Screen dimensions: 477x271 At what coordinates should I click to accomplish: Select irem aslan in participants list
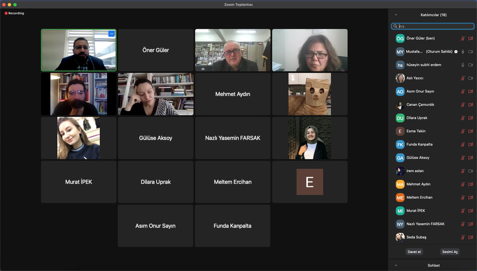pos(433,171)
